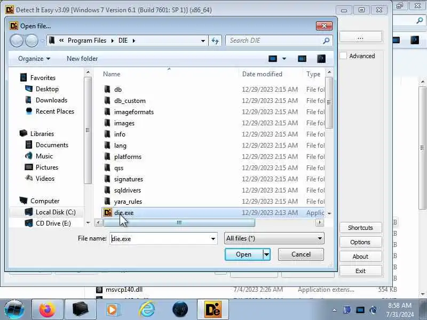Select the platforms folder
The image size is (427, 320).
[128, 157]
